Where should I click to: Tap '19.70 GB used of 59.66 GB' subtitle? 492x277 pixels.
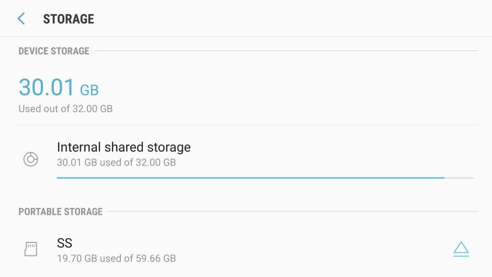[116, 258]
